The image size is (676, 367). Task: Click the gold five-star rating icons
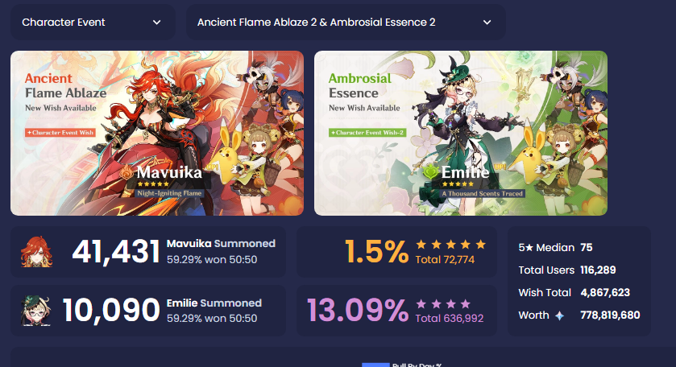click(450, 245)
